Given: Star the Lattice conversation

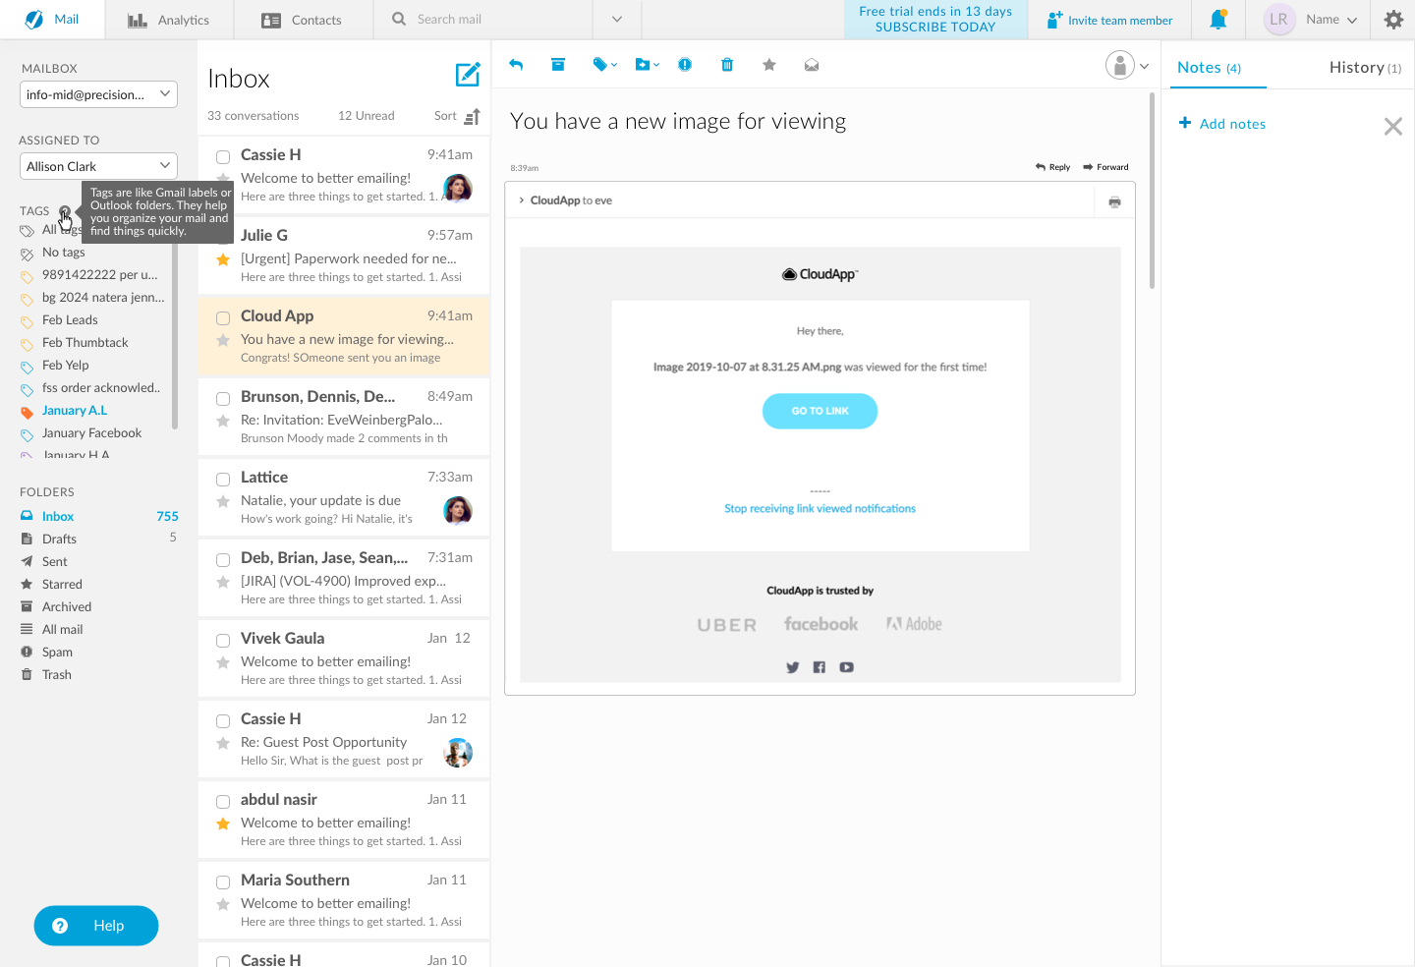Looking at the screenshot, I should (x=223, y=501).
